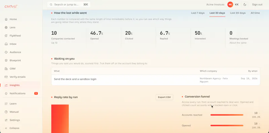This screenshot has width=269, height=133.
Task: Open the Northbeam Agency · Felix Nguyen link
Action: pyautogui.click(x=214, y=80)
